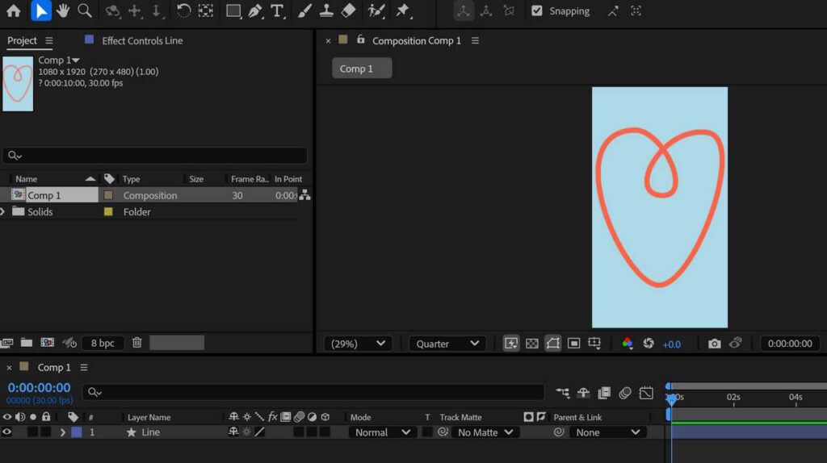Open the composition mini-flowchart in timeline
Viewport: 827px width, 463px height.
tap(562, 392)
